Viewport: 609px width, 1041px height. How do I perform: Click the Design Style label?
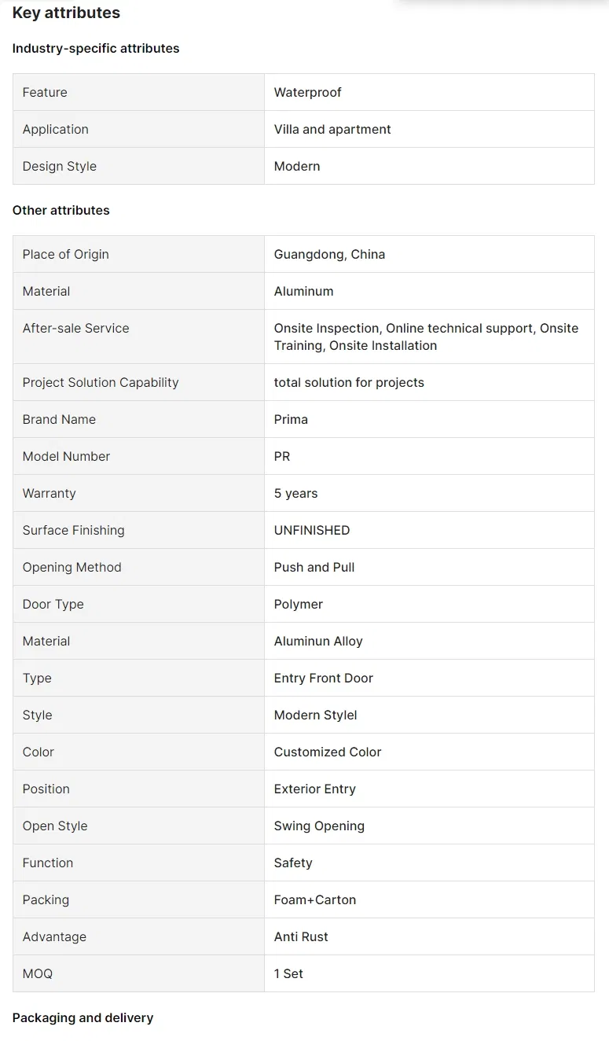[x=60, y=166]
